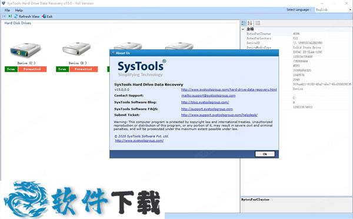Click Exit in the toolbar
353x219 pixels.
47,16
